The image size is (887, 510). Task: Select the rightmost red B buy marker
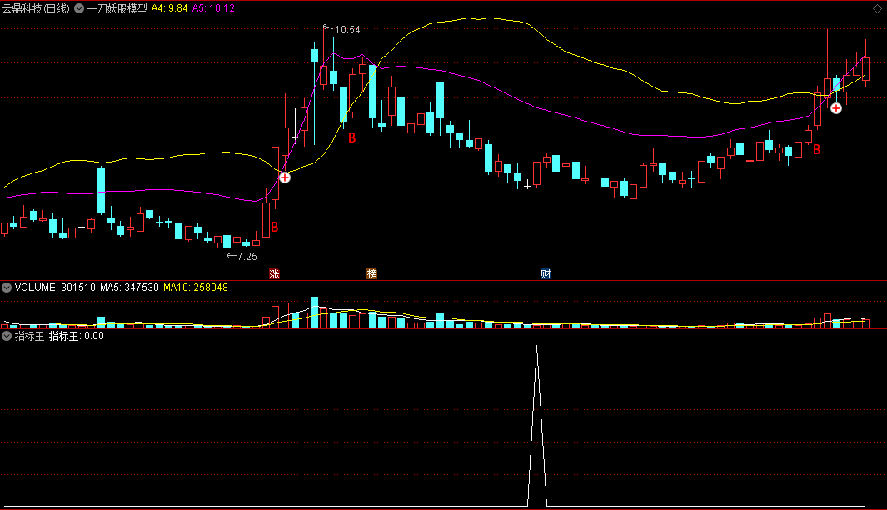(x=816, y=150)
